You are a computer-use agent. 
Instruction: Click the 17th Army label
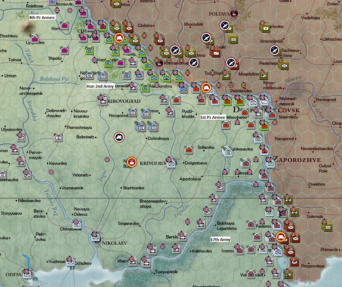(220, 240)
